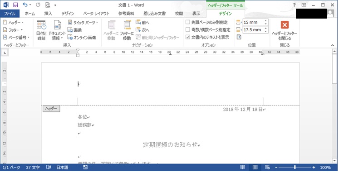Open Footer (フッター) dropdown
339x173 pixels.
point(13,30)
